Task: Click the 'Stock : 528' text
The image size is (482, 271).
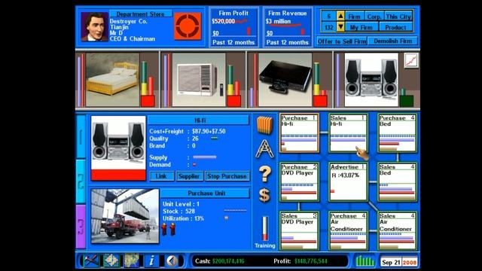Action: [178, 212]
